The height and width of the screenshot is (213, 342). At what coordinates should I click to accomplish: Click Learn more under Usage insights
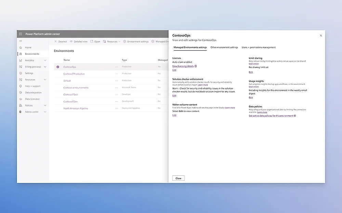[x=254, y=86]
